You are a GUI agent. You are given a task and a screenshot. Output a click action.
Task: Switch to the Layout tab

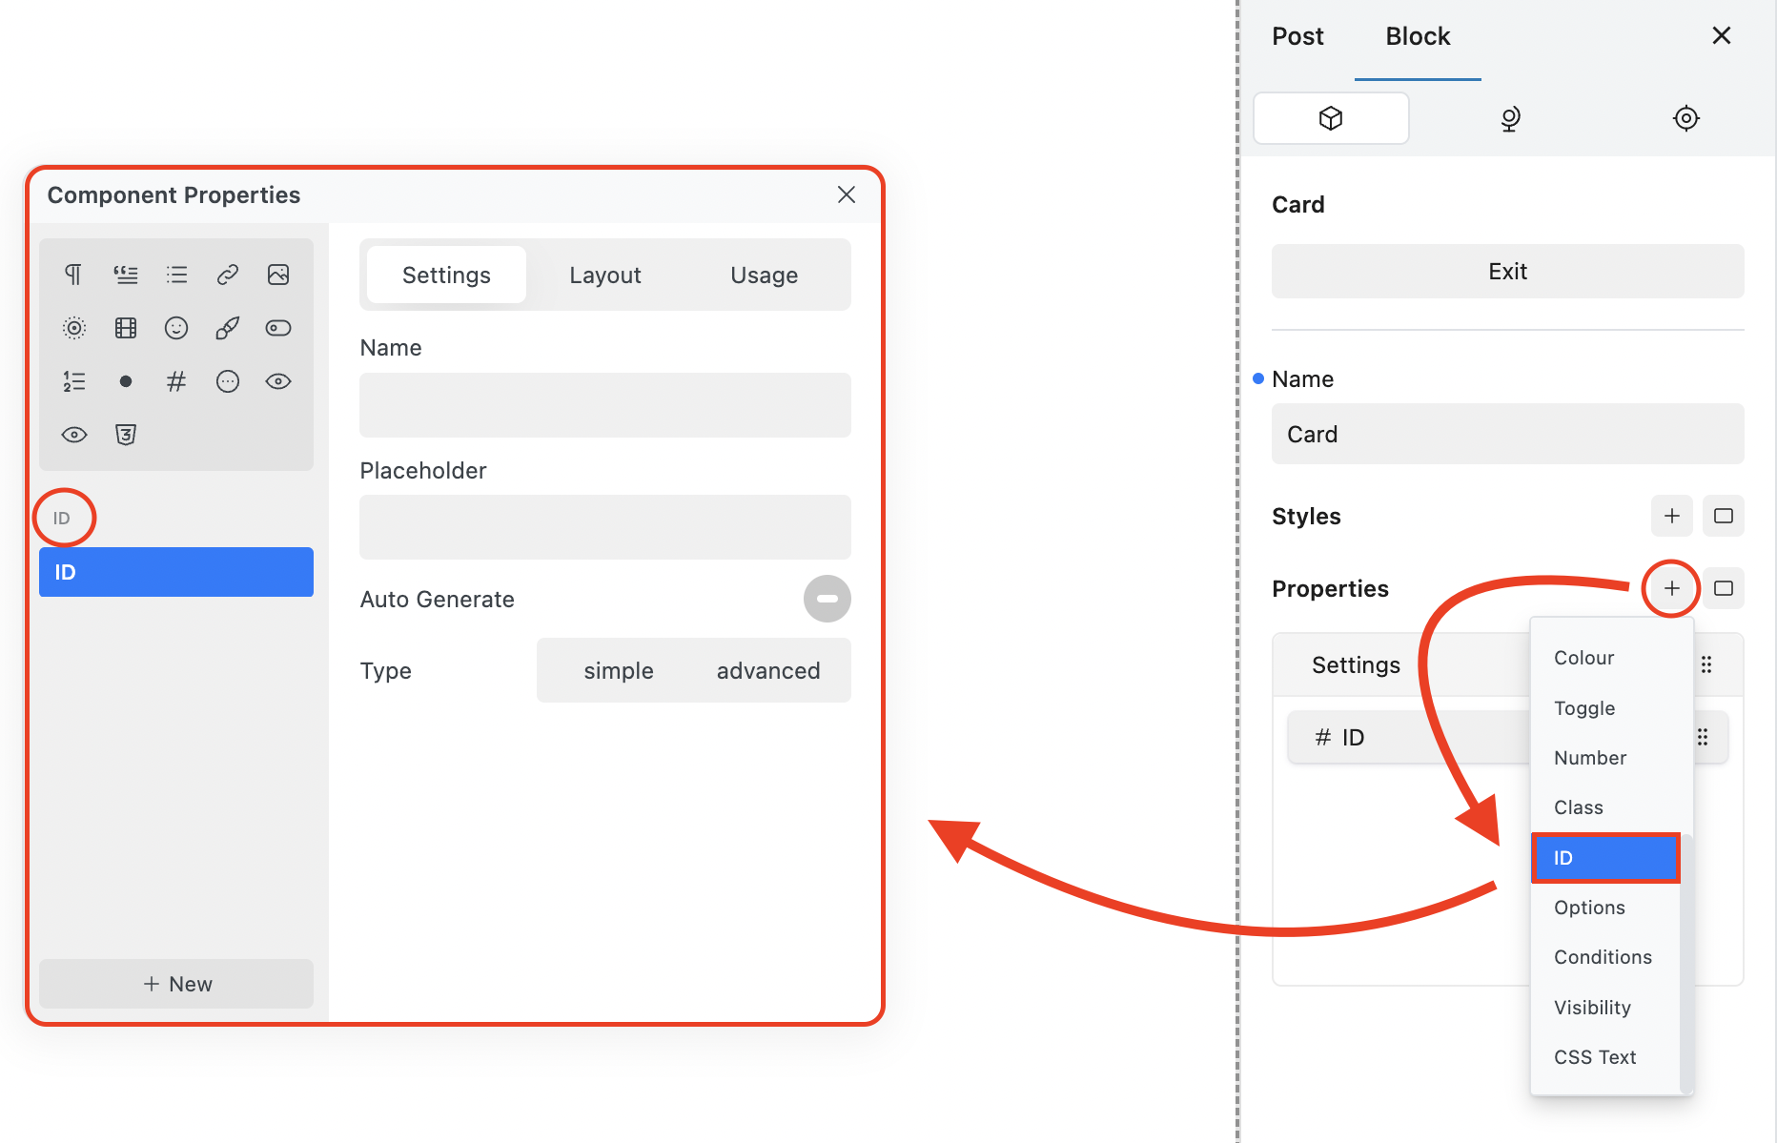click(x=604, y=275)
